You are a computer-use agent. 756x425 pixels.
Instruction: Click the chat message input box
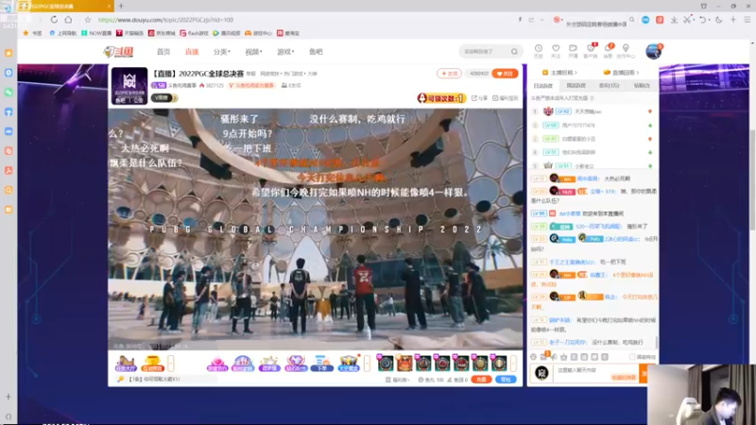pos(596,373)
